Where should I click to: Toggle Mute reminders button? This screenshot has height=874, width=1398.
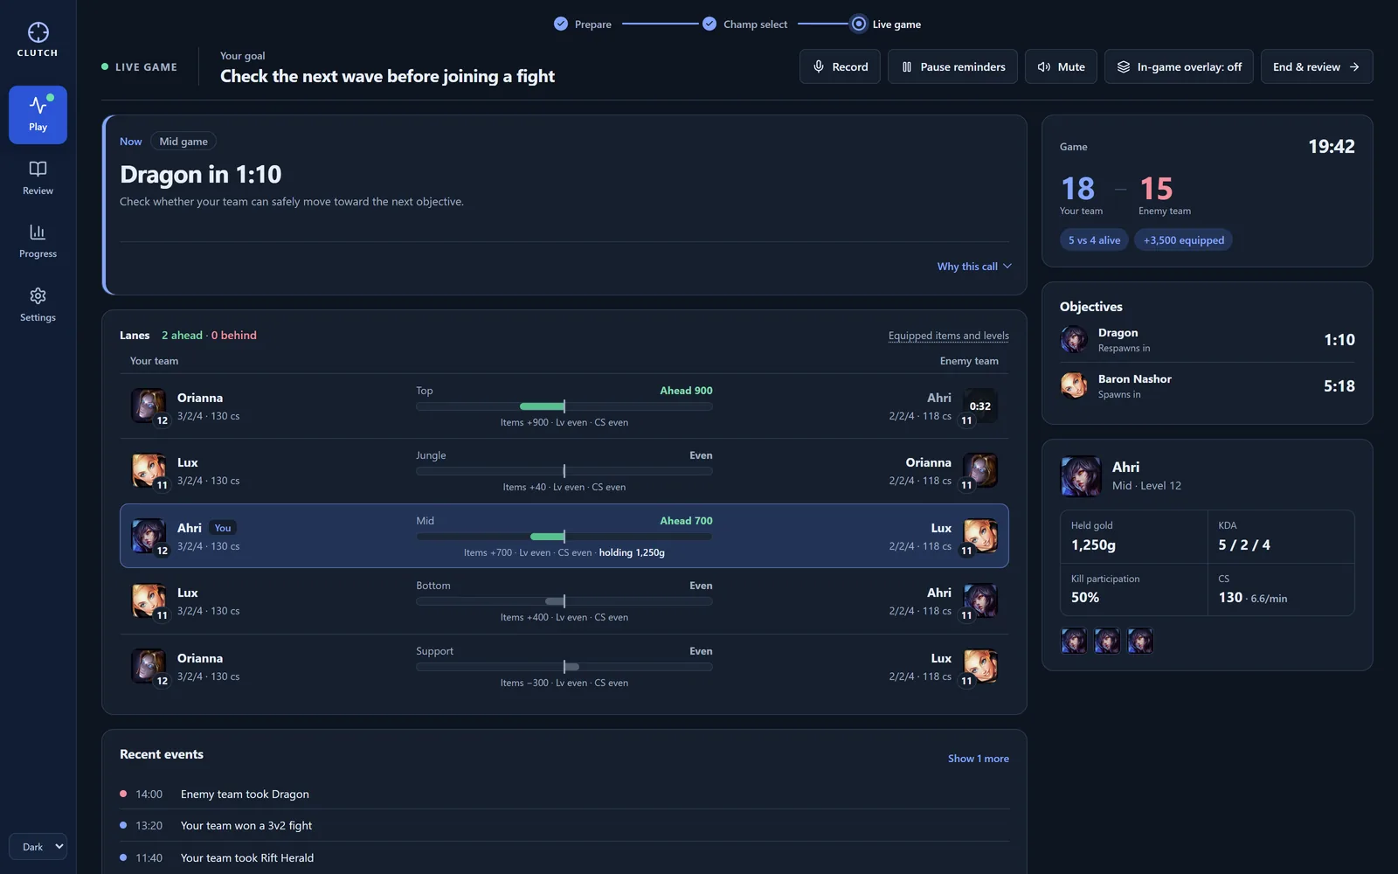point(1061,66)
